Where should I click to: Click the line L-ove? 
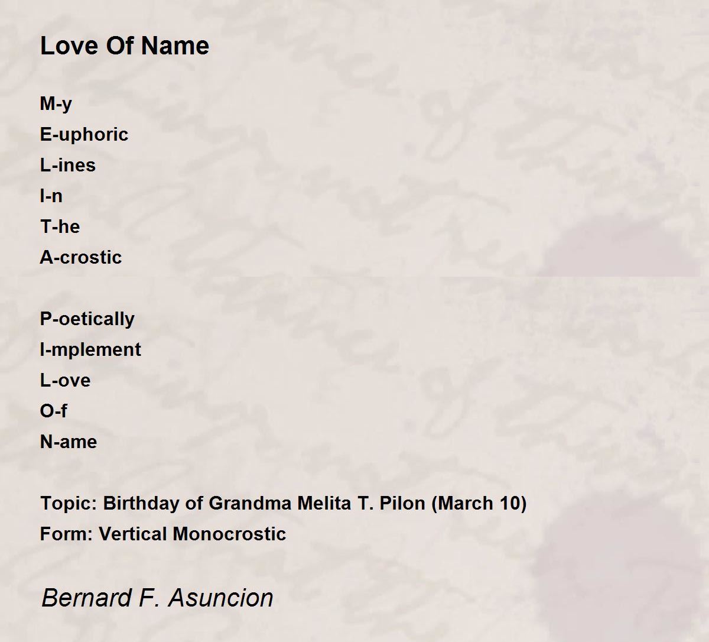point(66,380)
